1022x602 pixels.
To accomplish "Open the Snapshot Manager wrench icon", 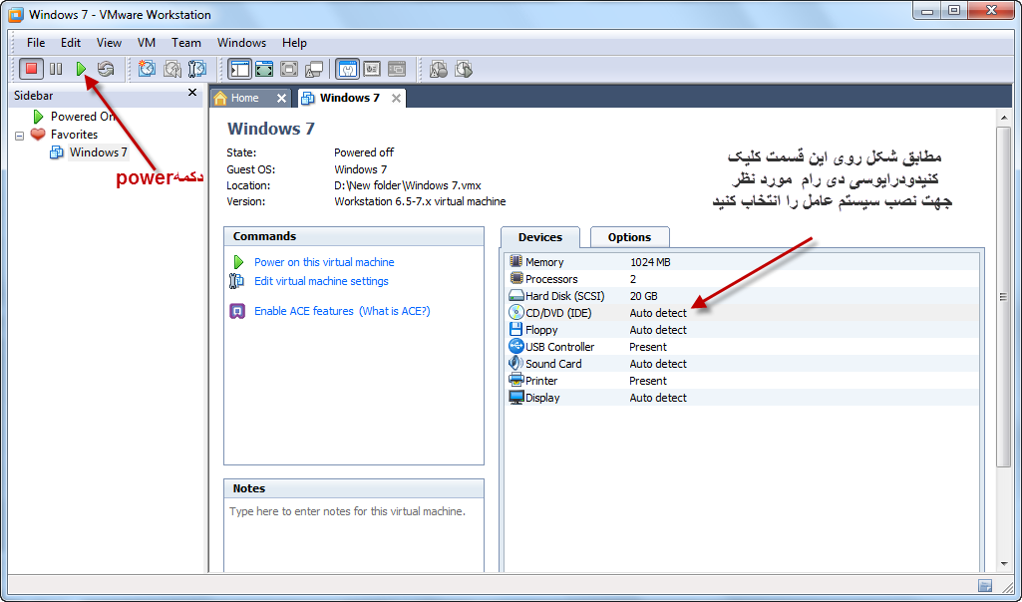I will pyautogui.click(x=196, y=69).
